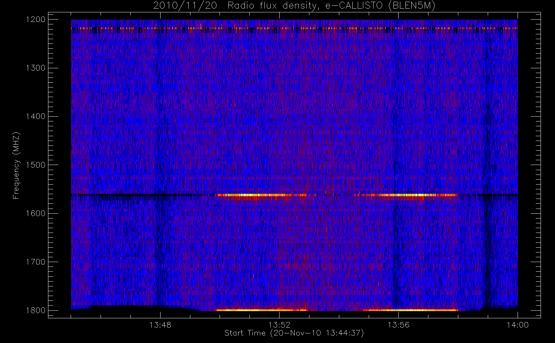The width and height of the screenshot is (555, 343).
Task: Click the 1200 frequency tick label
Action: pyautogui.click(x=36, y=20)
